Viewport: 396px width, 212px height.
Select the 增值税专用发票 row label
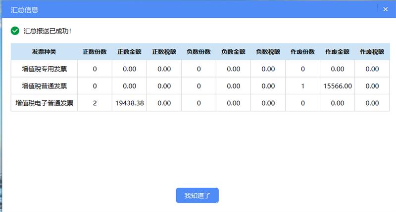44,69
